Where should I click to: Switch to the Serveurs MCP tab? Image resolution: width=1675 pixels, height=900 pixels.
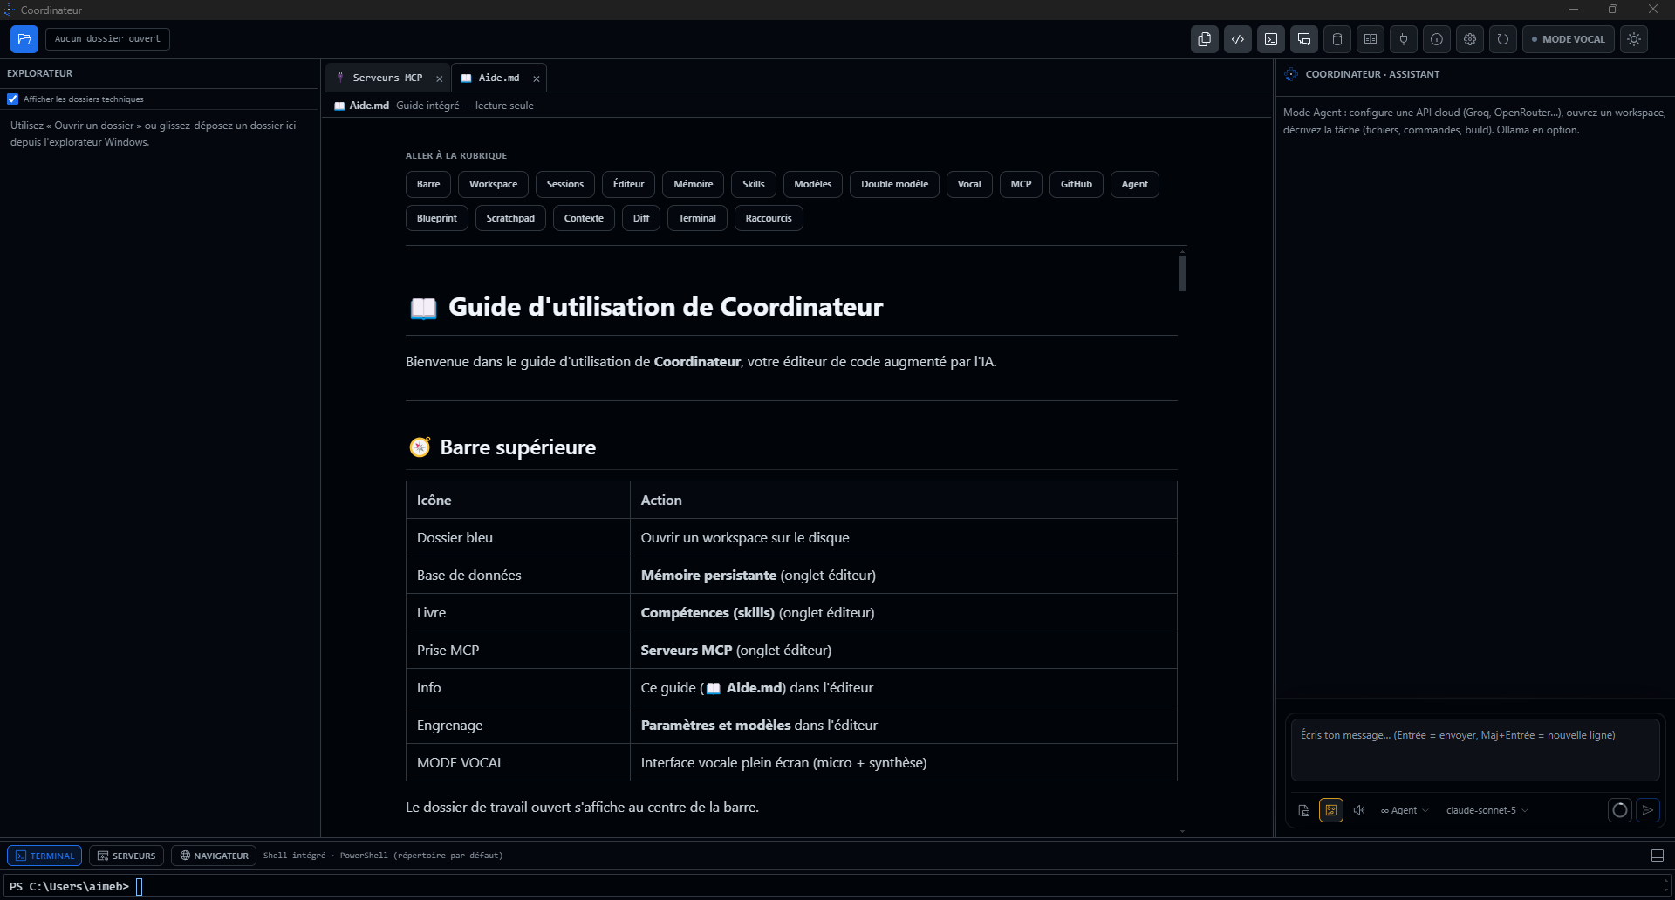coord(387,78)
